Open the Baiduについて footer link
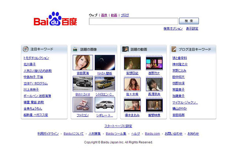This screenshot has height=157, width=239. 74,133
